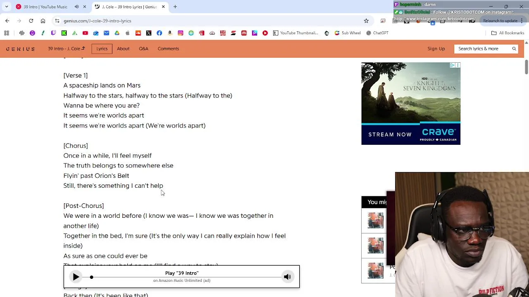The height and width of the screenshot is (297, 529).
Task: Open the Google Drive bookmark icon
Action: [x=117, y=33]
